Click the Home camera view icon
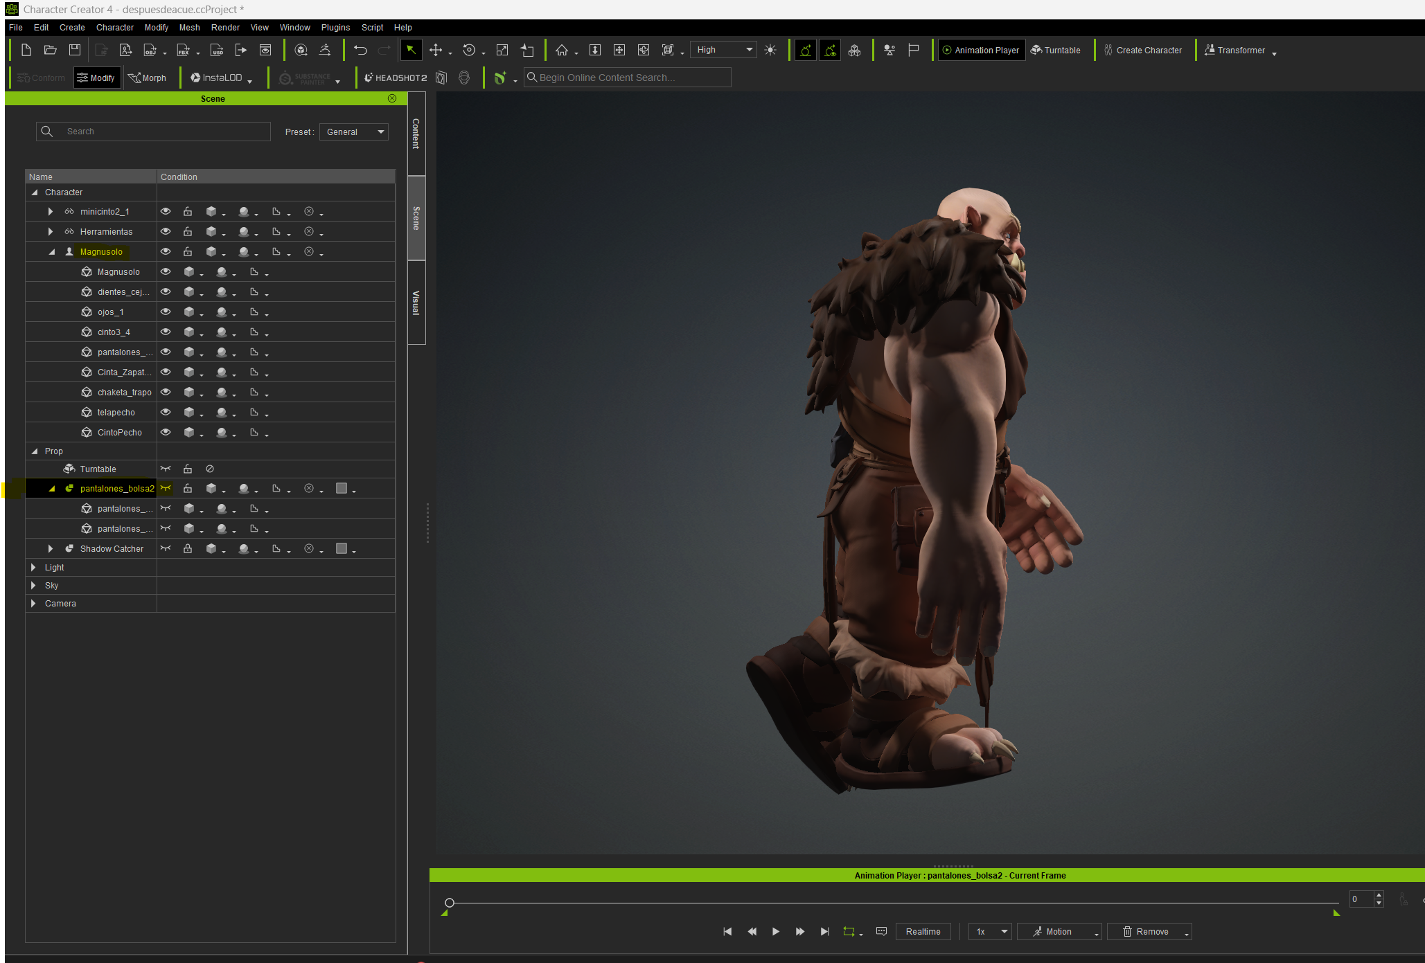The width and height of the screenshot is (1425, 963). (x=562, y=50)
